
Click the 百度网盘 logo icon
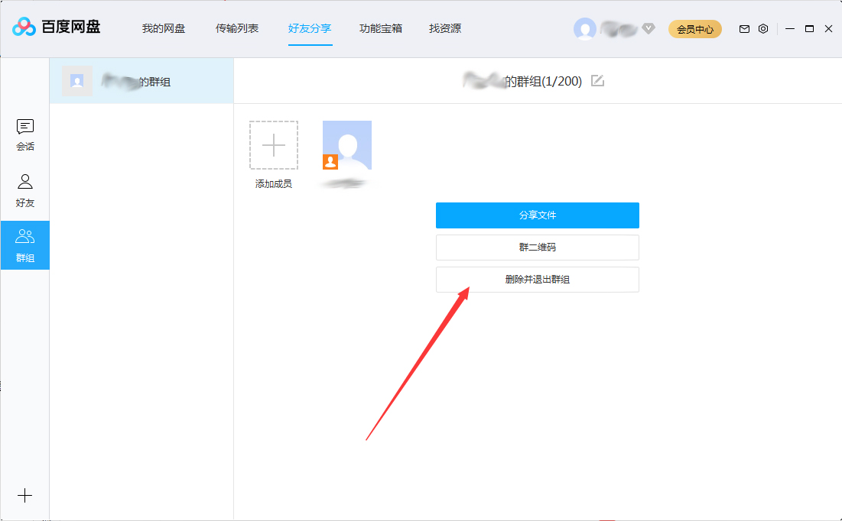point(25,28)
